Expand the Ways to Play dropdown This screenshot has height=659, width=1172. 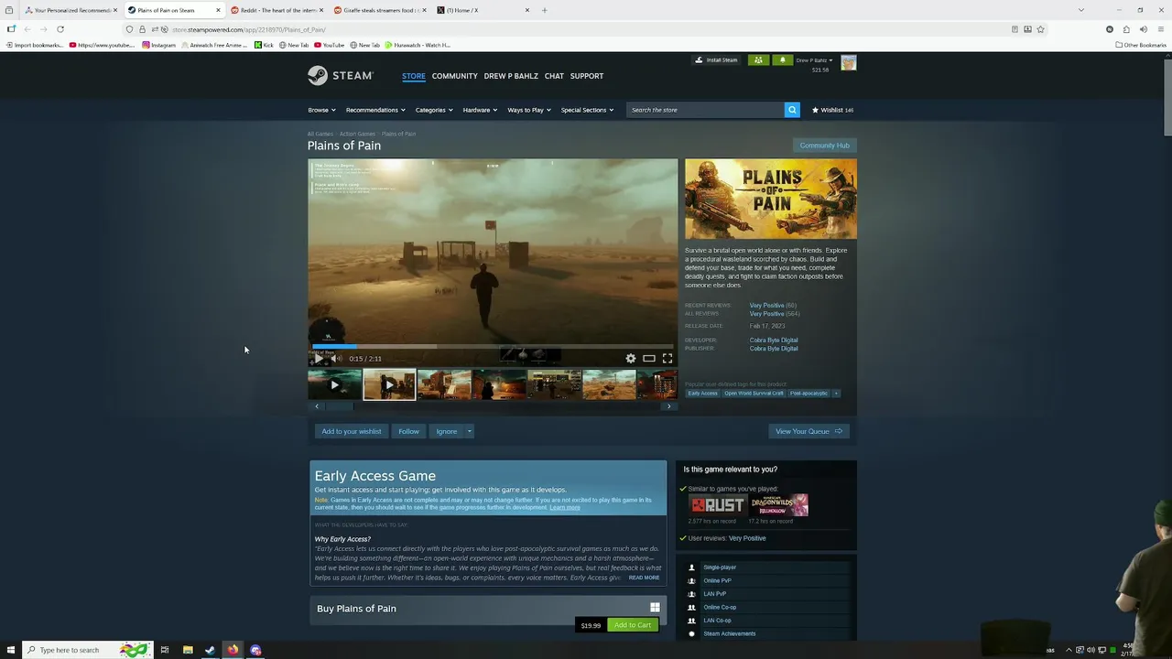529,110
